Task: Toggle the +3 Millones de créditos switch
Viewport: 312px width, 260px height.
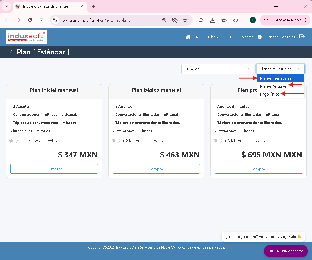Action: click(x=218, y=141)
